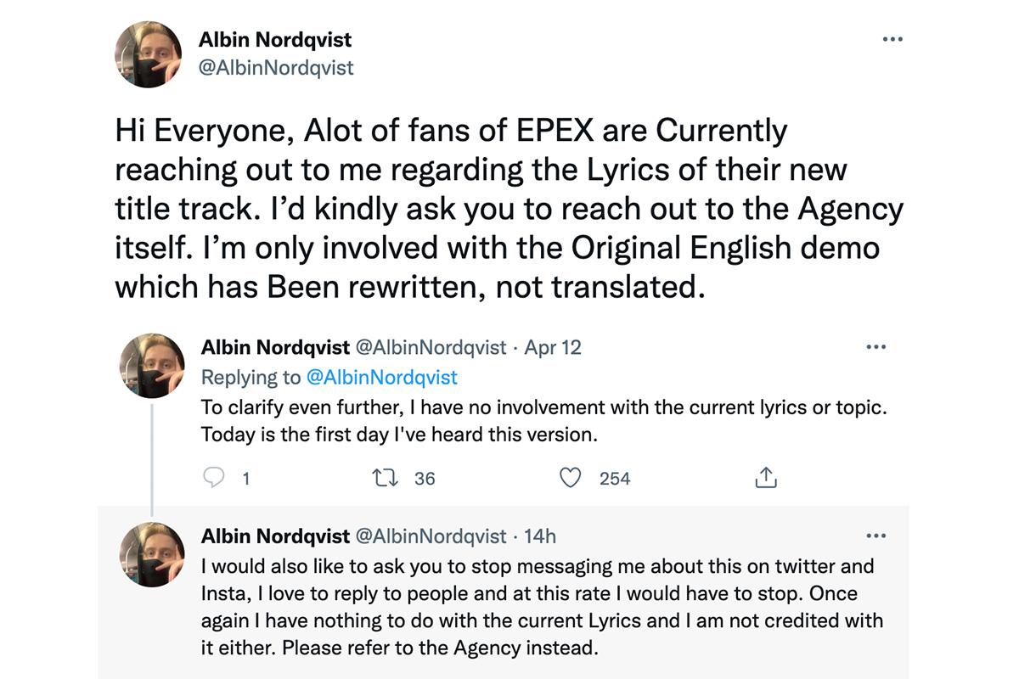Click the avatar on the 14h reply
The height and width of the screenshot is (679, 1019).
point(151,555)
